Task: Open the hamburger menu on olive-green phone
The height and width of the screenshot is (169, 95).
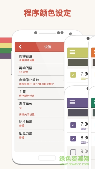Action: click(72, 52)
